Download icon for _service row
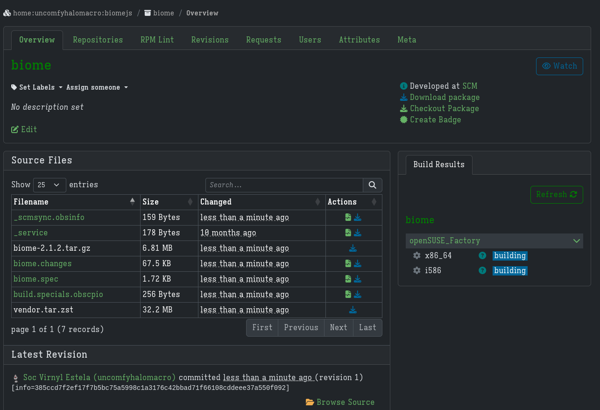The height and width of the screenshot is (410, 600). tap(358, 233)
